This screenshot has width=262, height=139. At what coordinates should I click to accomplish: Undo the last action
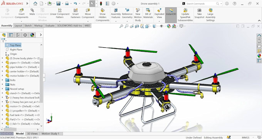[x=76, y=3]
